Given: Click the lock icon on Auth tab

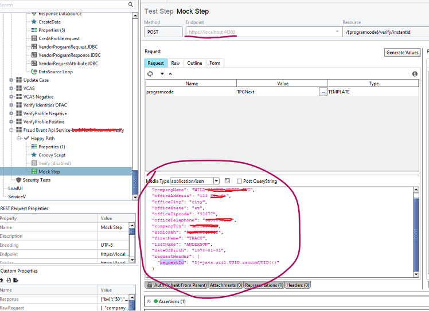Looking at the screenshot, I should tap(150, 285).
